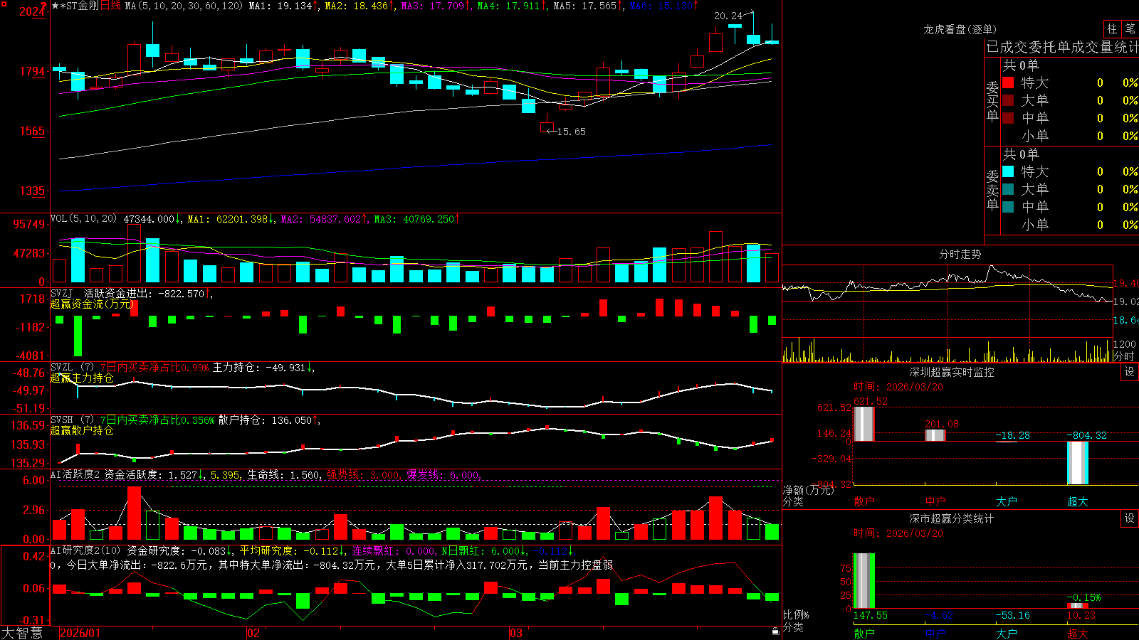Image resolution: width=1139 pixels, height=640 pixels.
Task: Click the 委卖单 vertical label
Action: [992, 190]
